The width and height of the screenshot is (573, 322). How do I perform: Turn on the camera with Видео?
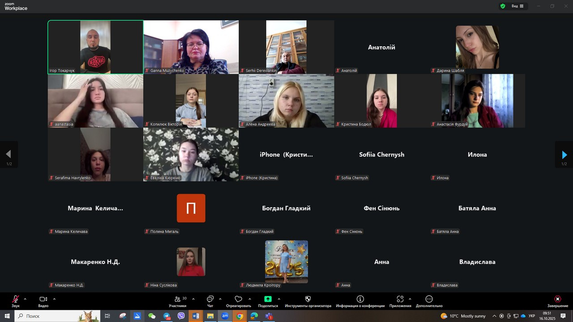click(x=43, y=301)
